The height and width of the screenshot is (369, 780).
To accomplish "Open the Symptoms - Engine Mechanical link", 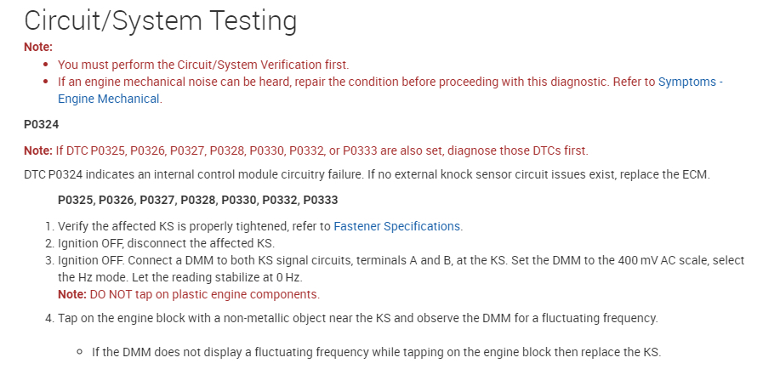I will [690, 82].
